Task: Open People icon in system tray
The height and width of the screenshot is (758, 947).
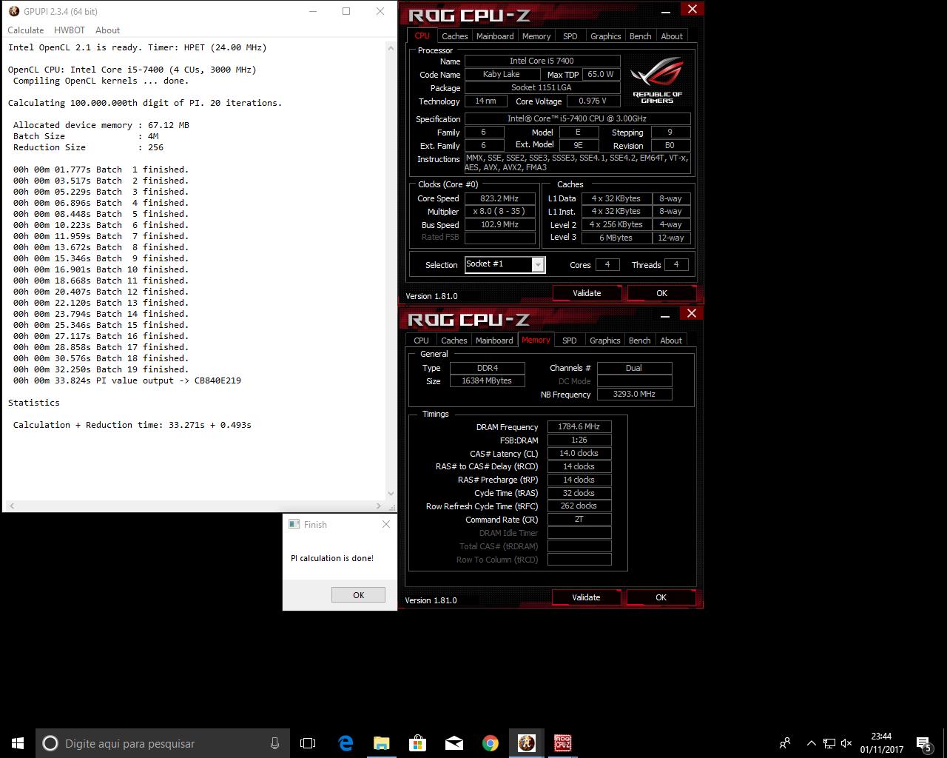Action: tap(785, 743)
